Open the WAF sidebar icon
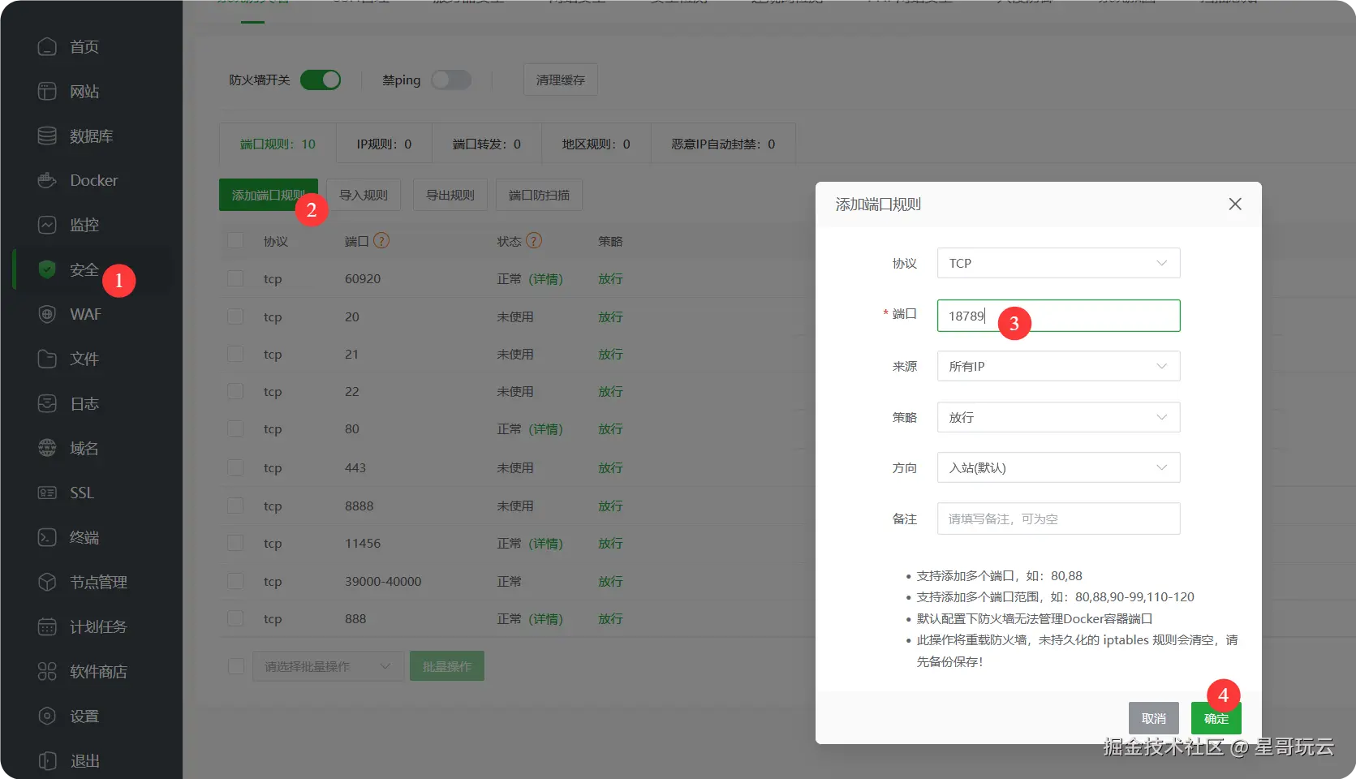This screenshot has width=1356, height=779. click(x=47, y=314)
